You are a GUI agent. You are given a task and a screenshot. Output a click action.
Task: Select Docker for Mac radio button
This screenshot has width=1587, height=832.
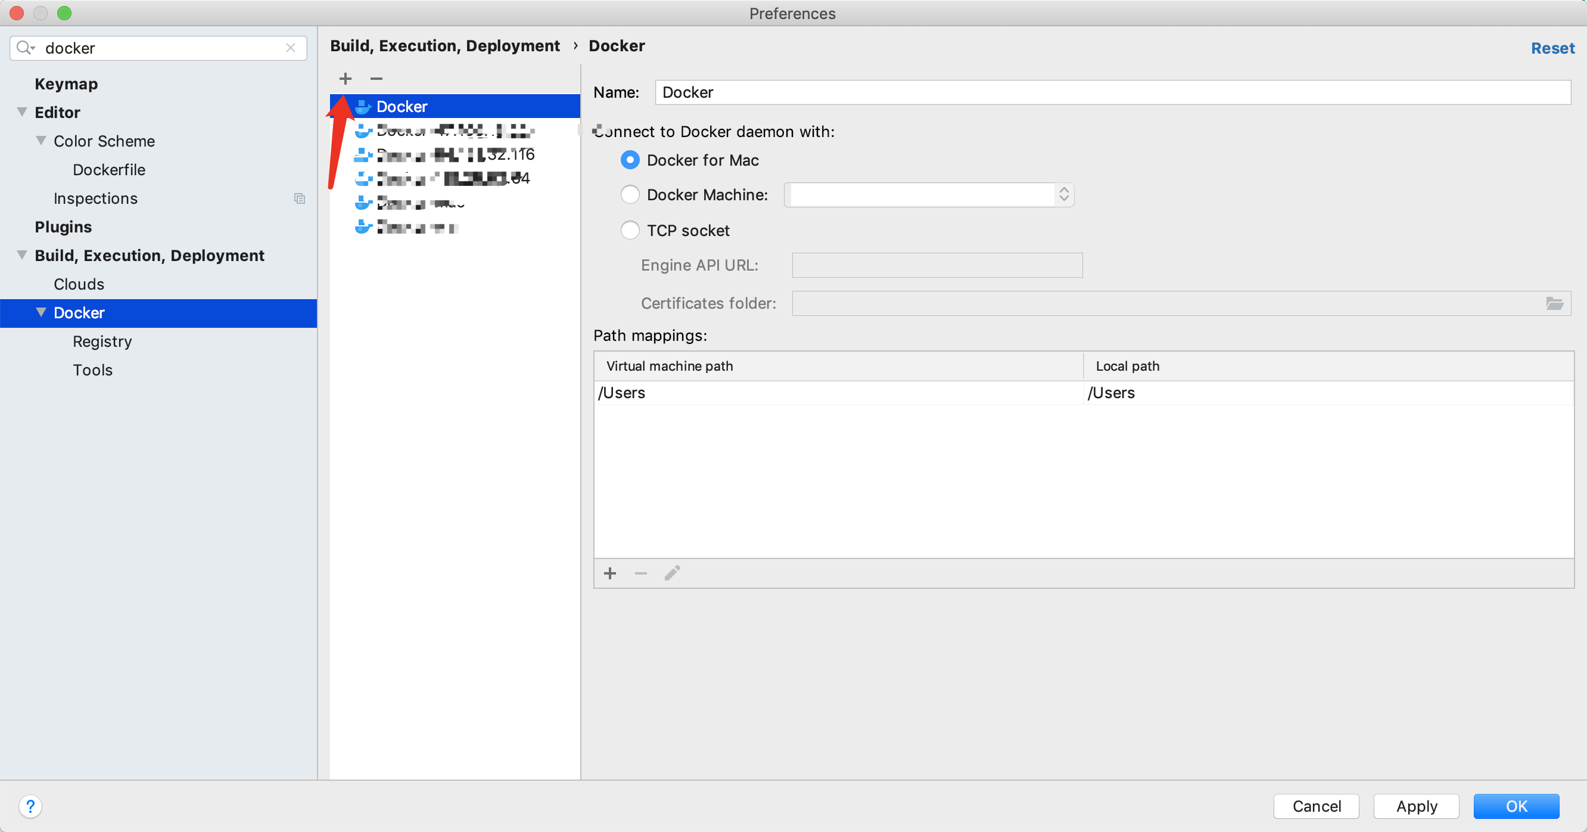click(x=630, y=160)
